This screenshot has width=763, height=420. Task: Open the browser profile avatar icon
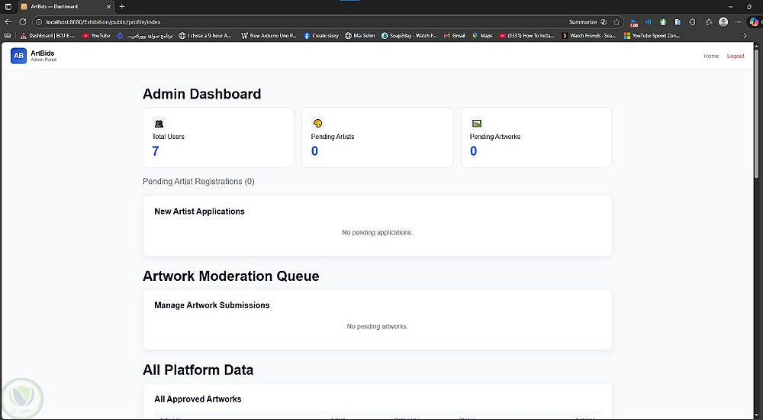[723, 22]
